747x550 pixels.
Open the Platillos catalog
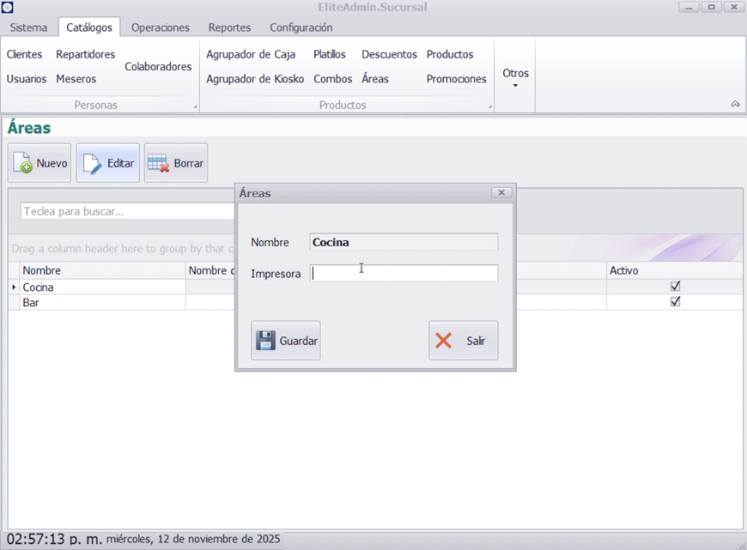329,54
